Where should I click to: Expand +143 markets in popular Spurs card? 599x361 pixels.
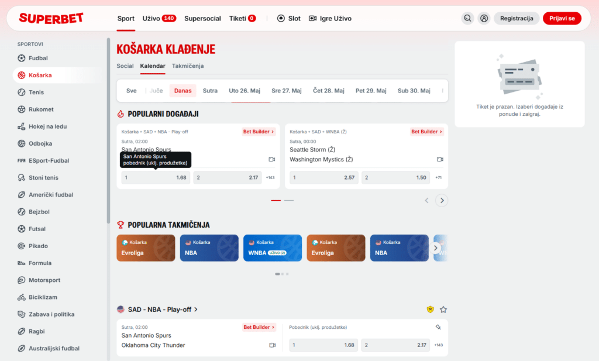270,178
